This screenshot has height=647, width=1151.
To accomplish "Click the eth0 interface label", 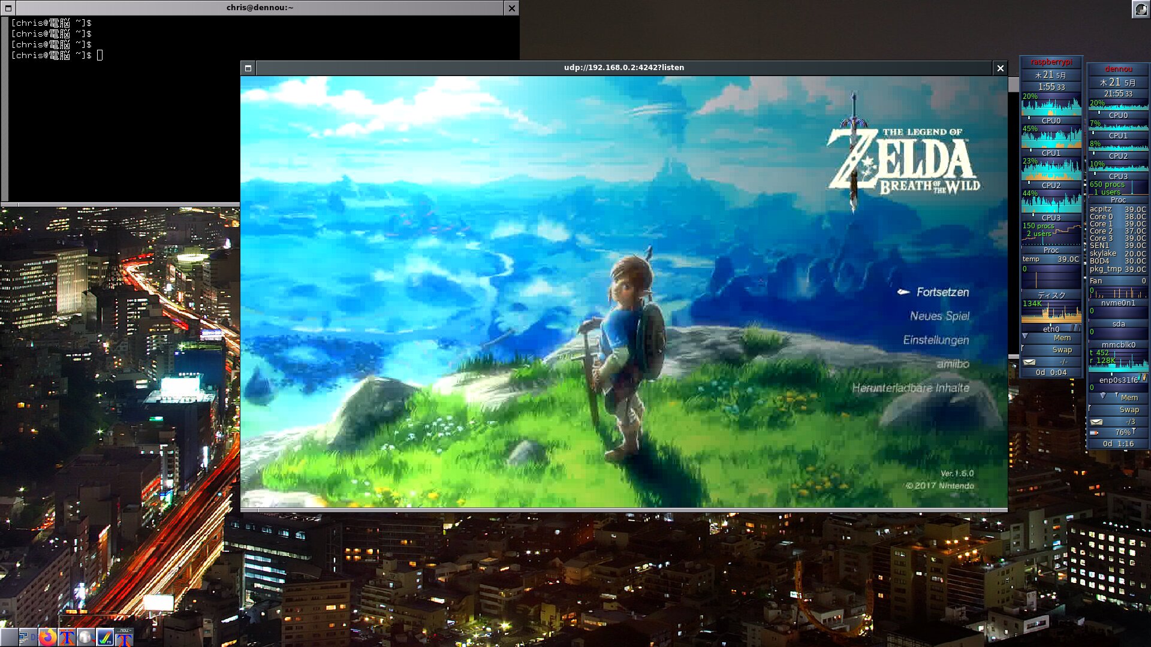I will tap(1051, 329).
